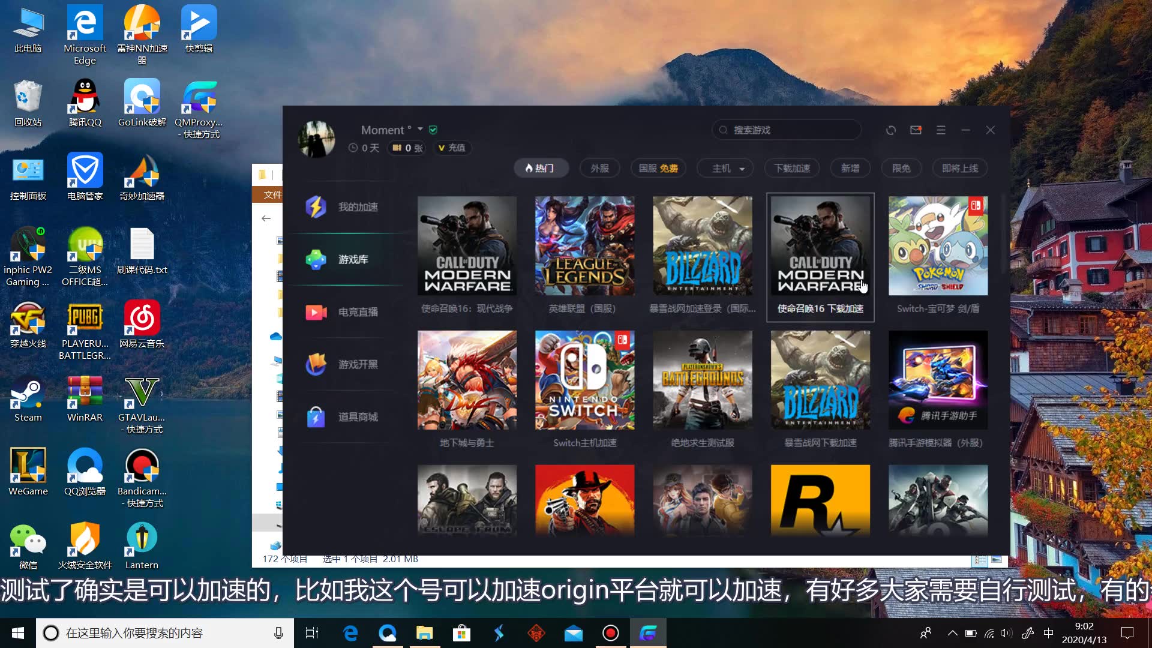Open the Red Dead Redemption game thumbnail
Image resolution: width=1152 pixels, height=648 pixels.
click(584, 500)
